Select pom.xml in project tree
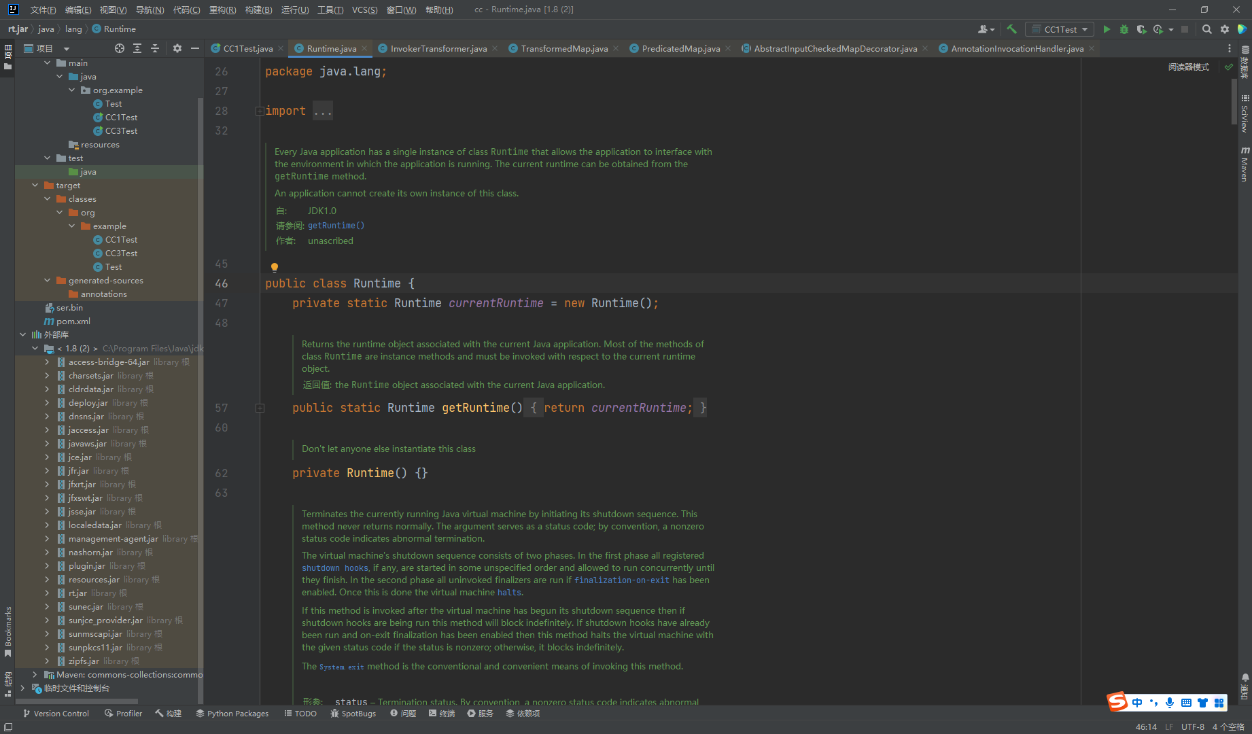1252x734 pixels. coord(73,321)
